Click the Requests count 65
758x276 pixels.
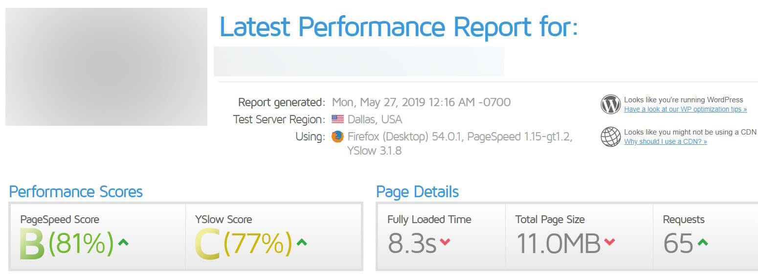pos(678,243)
